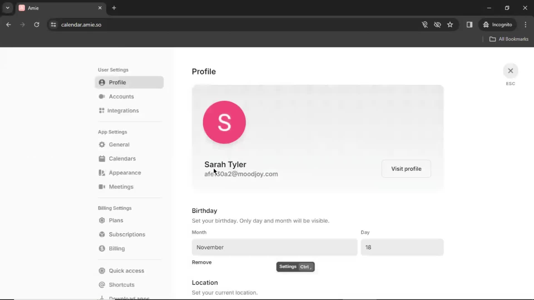Image resolution: width=534 pixels, height=300 pixels.
Task: Open Calendars settings
Action: pyautogui.click(x=122, y=159)
